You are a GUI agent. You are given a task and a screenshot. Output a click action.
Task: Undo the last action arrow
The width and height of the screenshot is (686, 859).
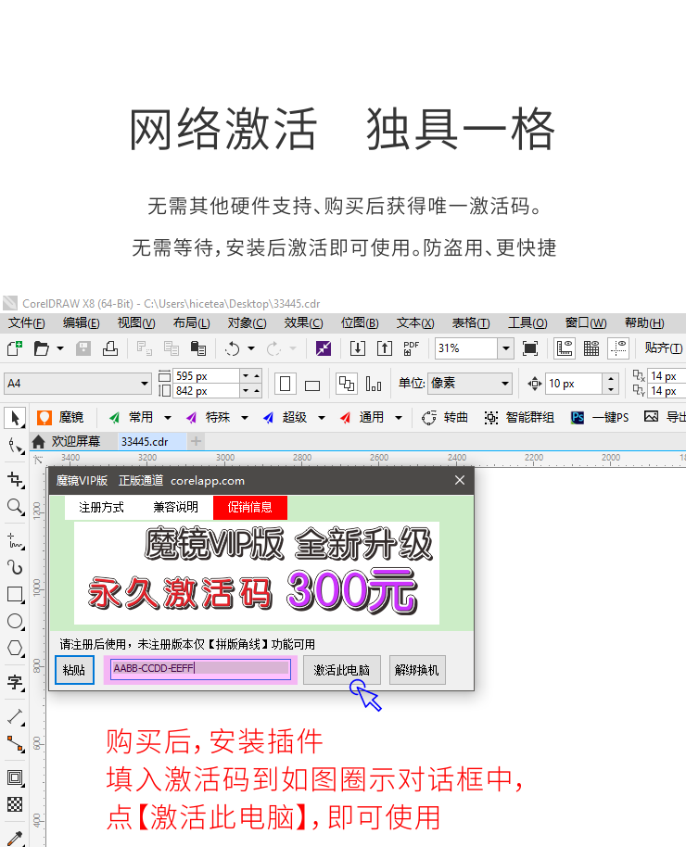pos(233,348)
